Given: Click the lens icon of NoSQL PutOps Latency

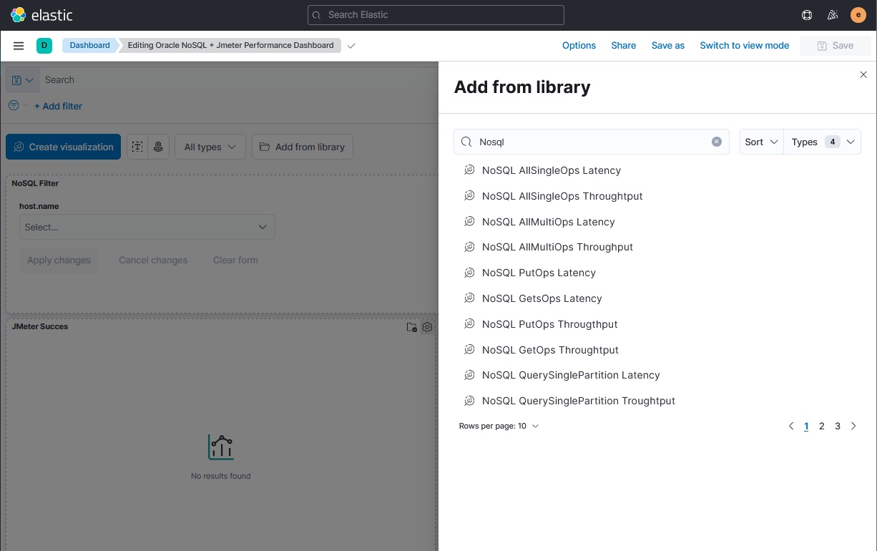Looking at the screenshot, I should [470, 273].
